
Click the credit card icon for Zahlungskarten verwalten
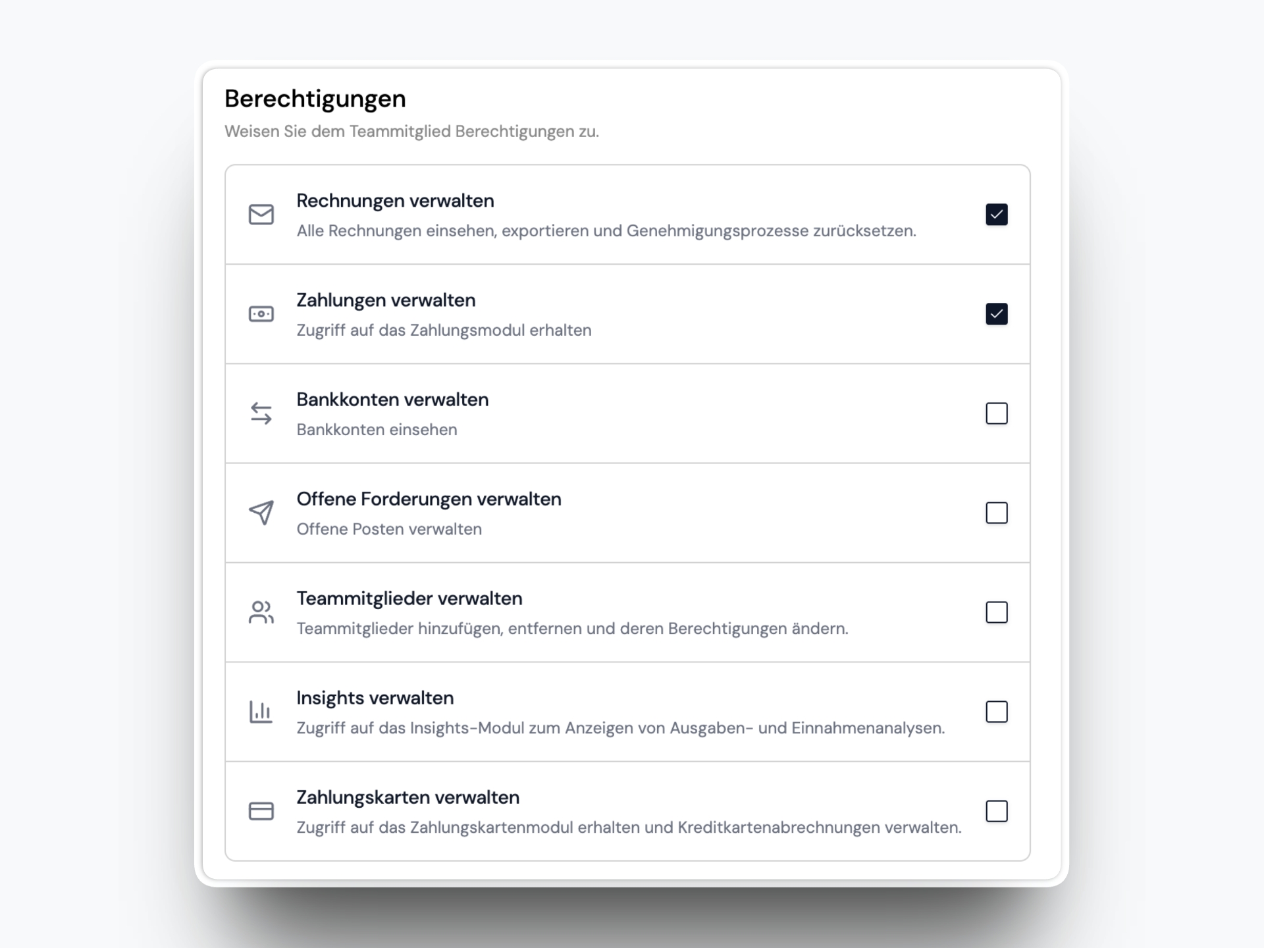pos(261,811)
